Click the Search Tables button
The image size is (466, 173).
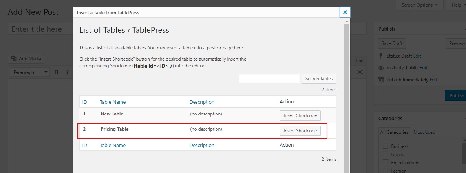(319, 79)
